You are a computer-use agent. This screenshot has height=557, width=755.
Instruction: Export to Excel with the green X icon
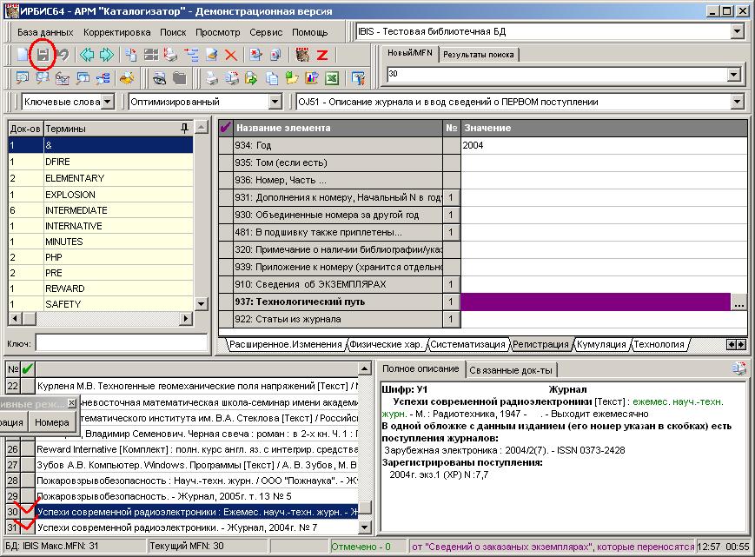coord(332,78)
